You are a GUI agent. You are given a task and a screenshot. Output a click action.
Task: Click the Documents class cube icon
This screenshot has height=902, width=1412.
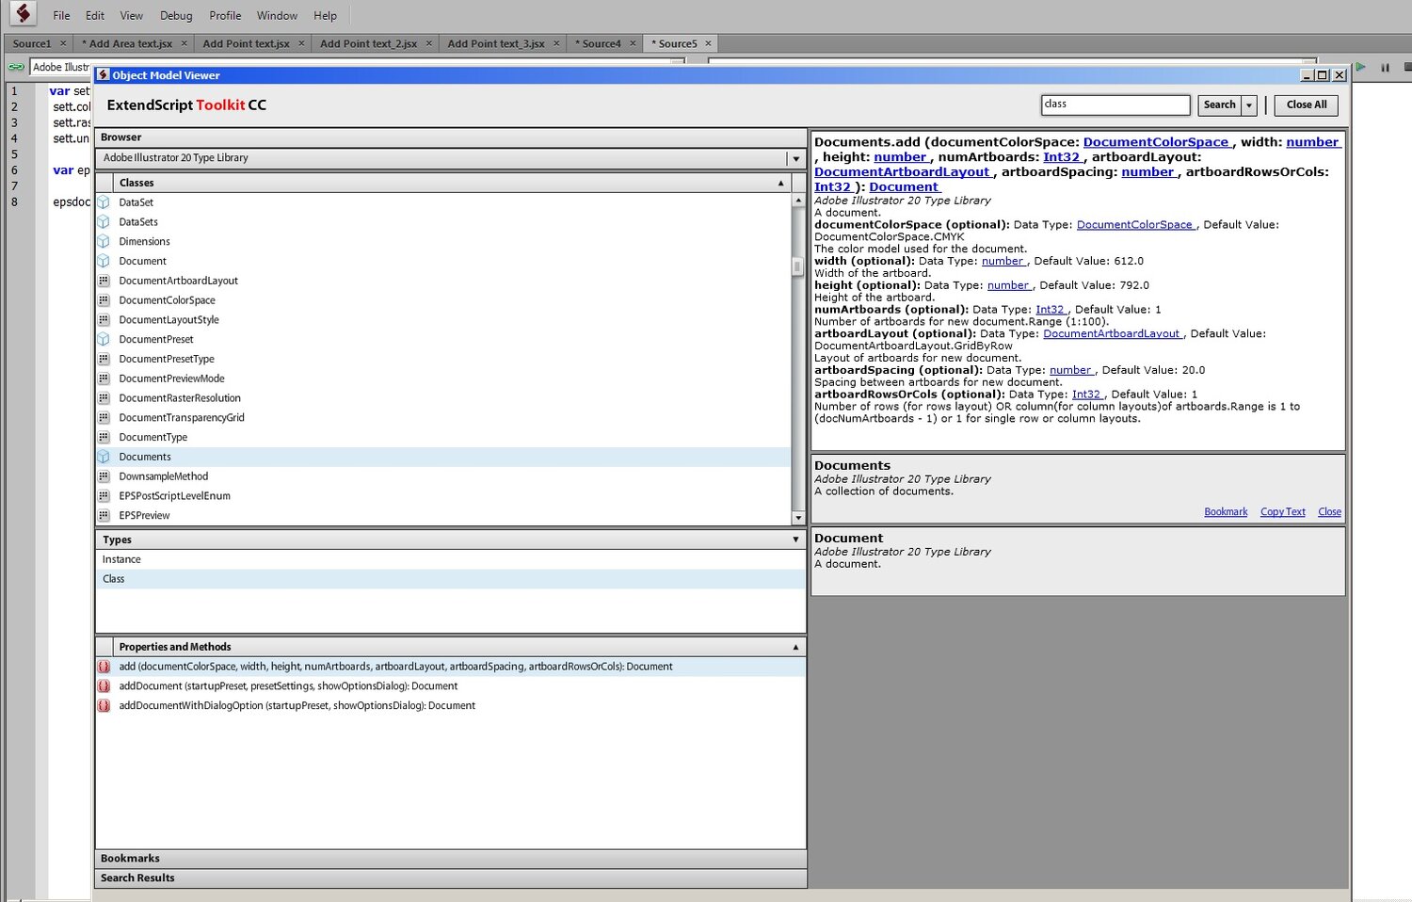click(x=104, y=457)
